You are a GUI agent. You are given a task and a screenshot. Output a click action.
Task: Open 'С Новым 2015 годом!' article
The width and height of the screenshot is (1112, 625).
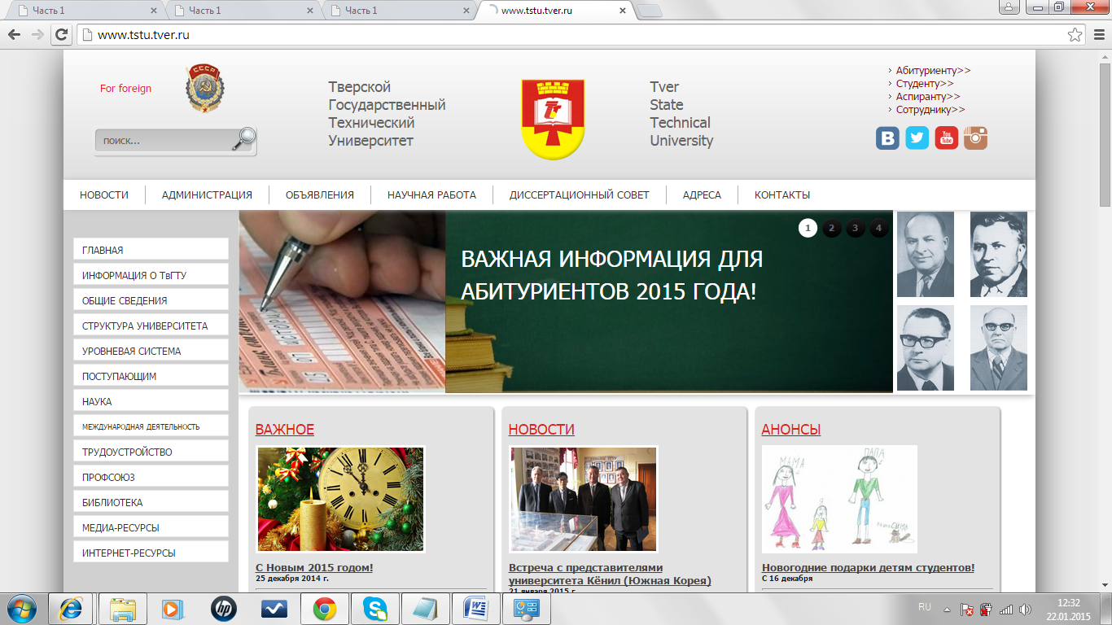click(x=314, y=568)
